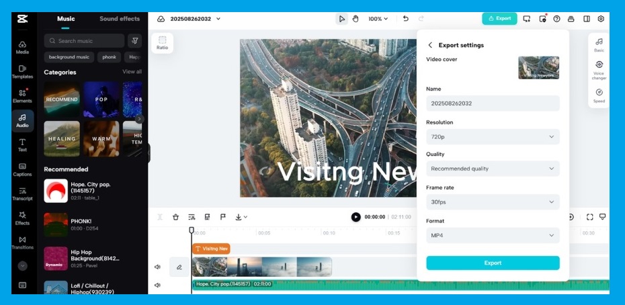Select the hand pan tool
The image size is (625, 305).
[355, 19]
